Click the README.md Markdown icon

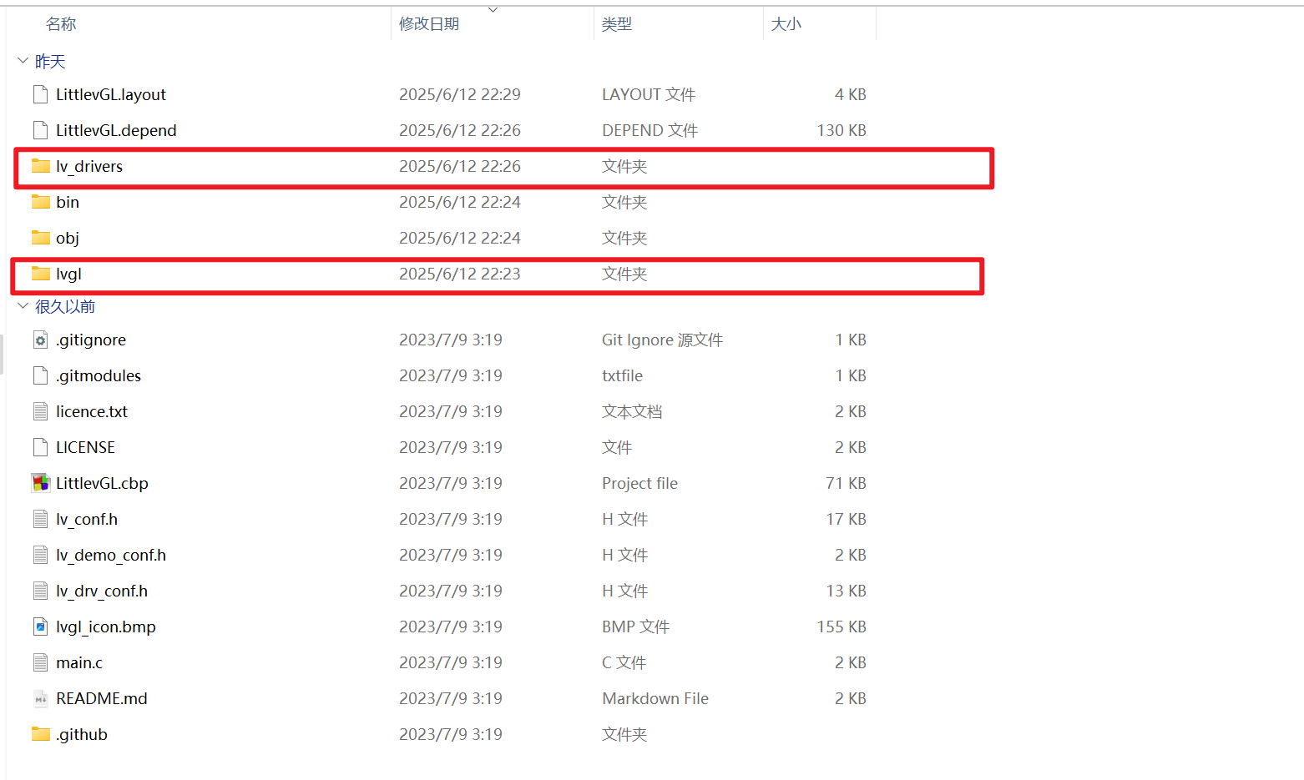(x=40, y=698)
